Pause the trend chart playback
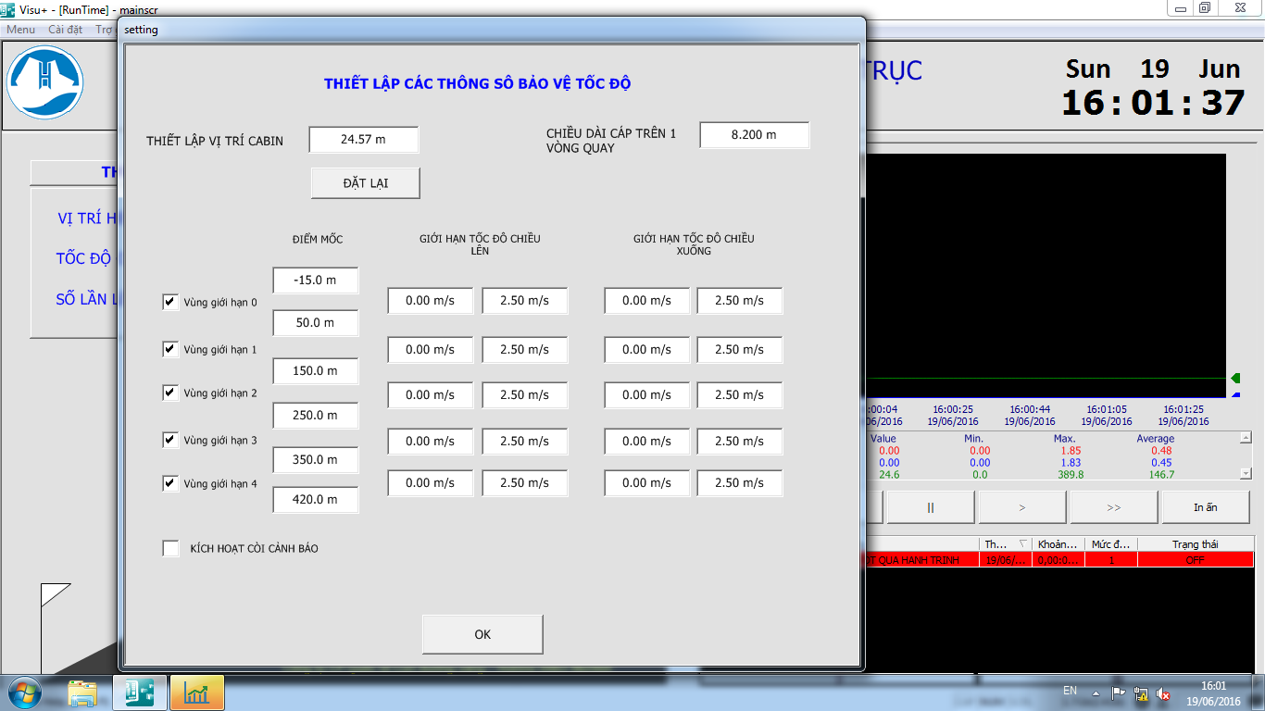Viewport: 1265px width, 711px height. 930,507
